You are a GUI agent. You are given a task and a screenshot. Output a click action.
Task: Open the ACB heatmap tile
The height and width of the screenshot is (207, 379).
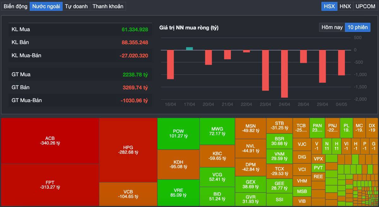50,141
